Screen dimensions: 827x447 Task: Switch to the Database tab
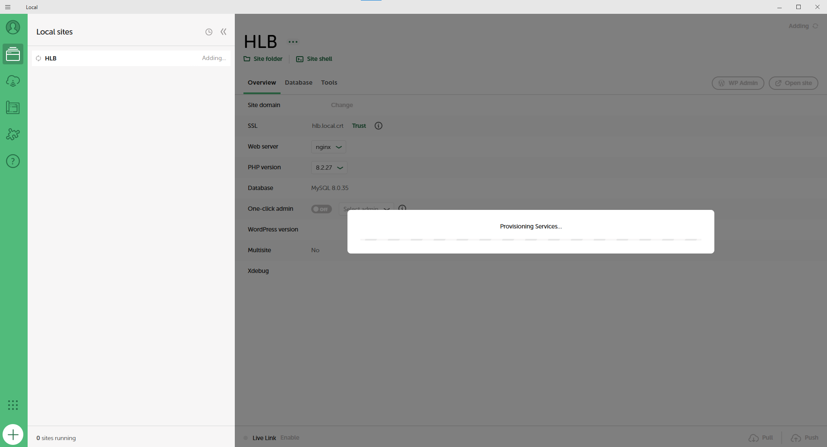pyautogui.click(x=298, y=82)
